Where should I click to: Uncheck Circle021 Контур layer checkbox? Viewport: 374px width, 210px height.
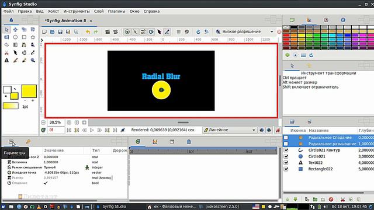click(x=286, y=150)
